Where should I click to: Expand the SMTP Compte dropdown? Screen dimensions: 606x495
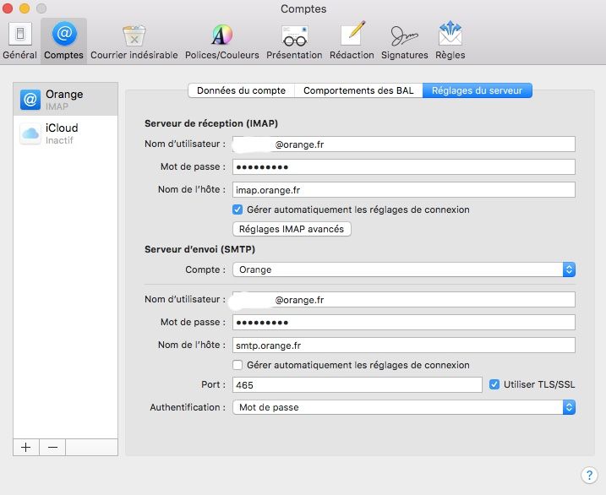[404, 270]
